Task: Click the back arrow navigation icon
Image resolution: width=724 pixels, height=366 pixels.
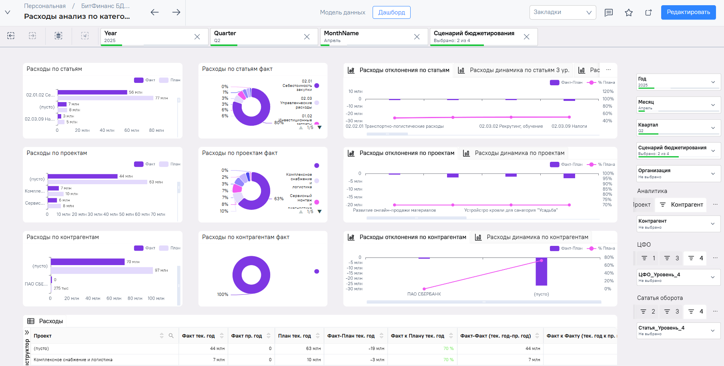Action: 154,12
